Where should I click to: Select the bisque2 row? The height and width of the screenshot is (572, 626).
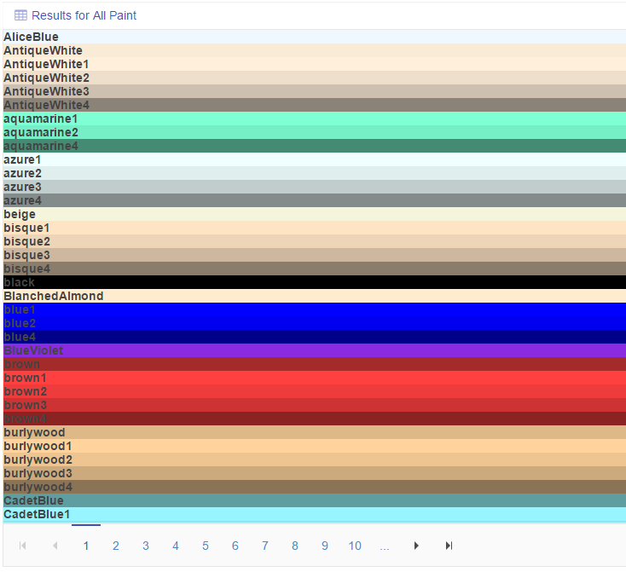[x=315, y=241]
